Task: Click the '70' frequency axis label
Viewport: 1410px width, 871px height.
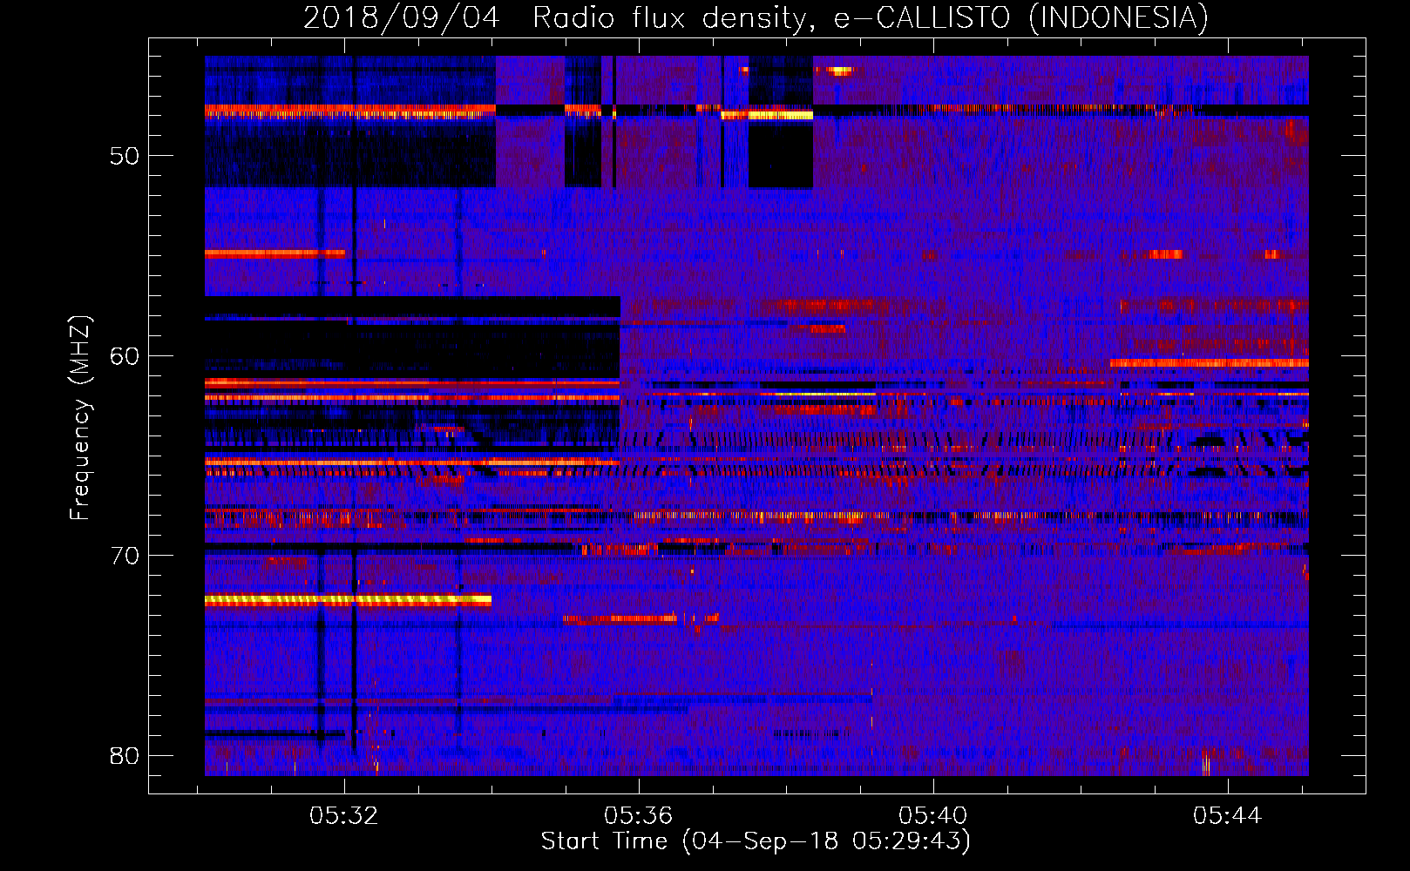Action: point(125,556)
